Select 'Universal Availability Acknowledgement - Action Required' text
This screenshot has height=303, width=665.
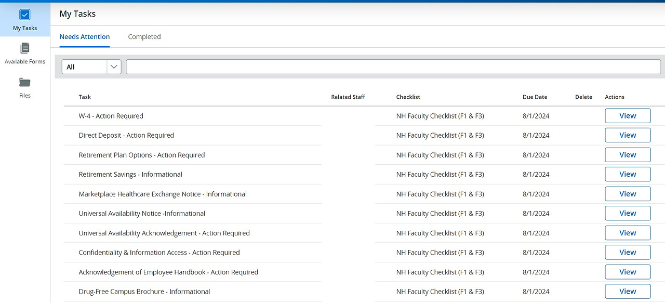(164, 233)
